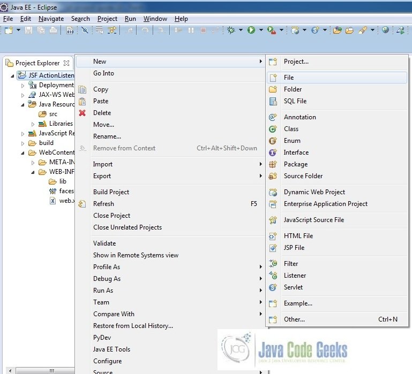
Task: Click the Search flashlight toolbar icon
Action: click(363, 30)
